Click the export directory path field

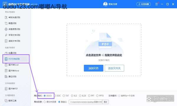coord(86,102)
